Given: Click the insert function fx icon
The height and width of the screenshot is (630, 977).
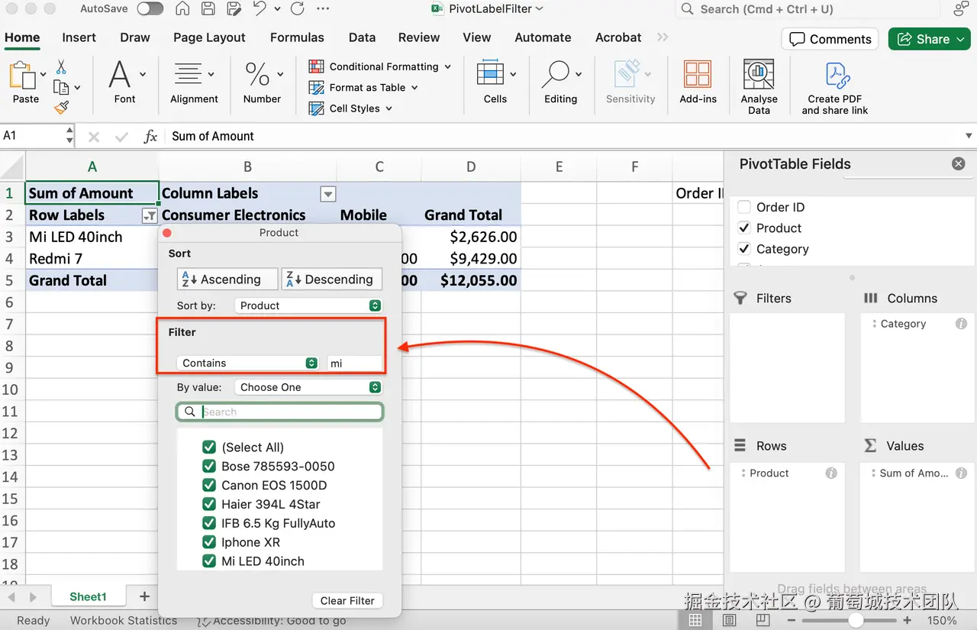Looking at the screenshot, I should [150, 137].
